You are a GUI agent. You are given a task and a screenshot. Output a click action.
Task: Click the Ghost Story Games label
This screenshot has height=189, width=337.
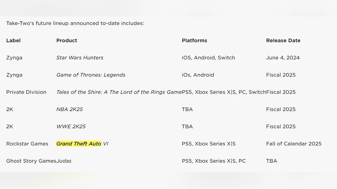(x=31, y=161)
